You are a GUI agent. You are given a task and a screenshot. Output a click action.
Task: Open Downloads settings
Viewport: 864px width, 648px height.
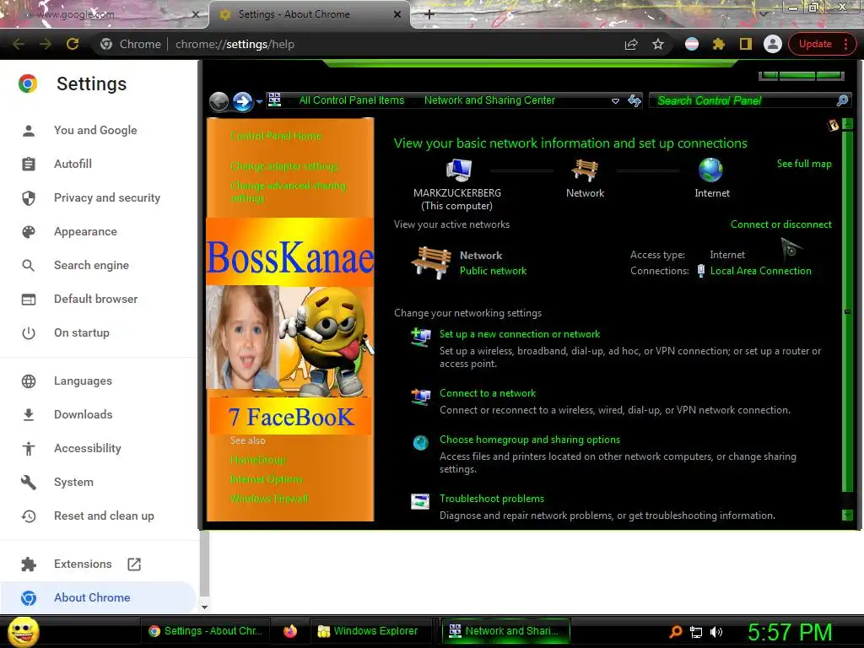pyautogui.click(x=84, y=414)
